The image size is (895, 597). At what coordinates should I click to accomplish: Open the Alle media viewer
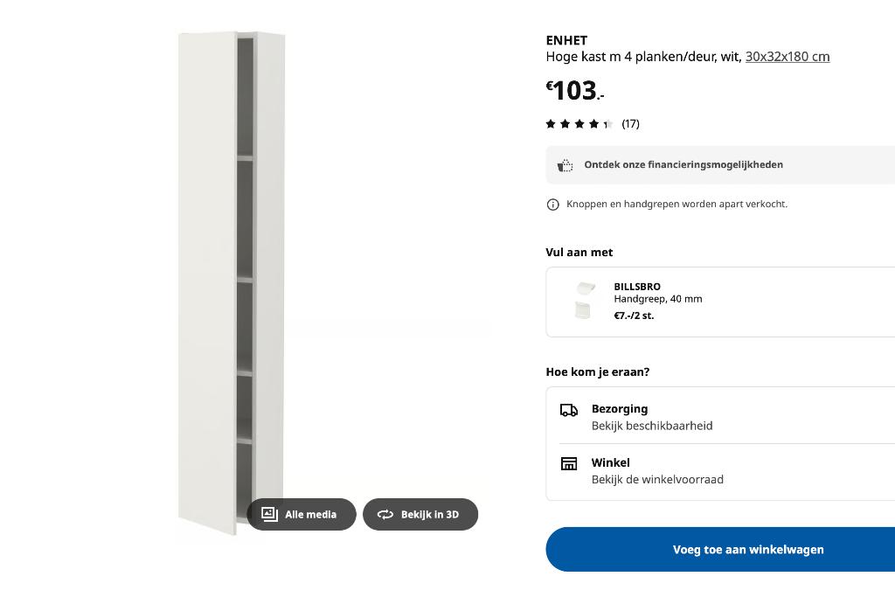click(301, 515)
